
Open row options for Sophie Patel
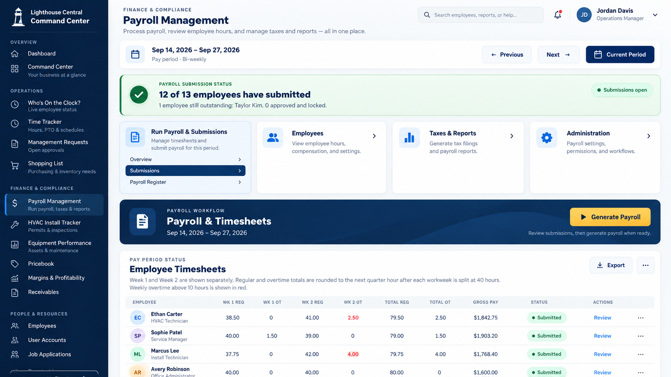[640, 336]
